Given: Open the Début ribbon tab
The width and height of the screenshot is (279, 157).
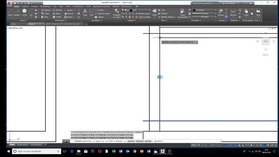Looking at the screenshot, I should click(17, 7).
